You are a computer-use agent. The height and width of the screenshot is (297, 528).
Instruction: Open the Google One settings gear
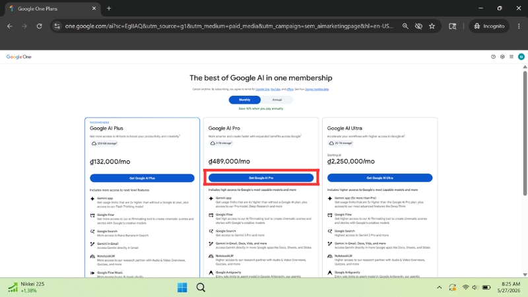[502, 57]
